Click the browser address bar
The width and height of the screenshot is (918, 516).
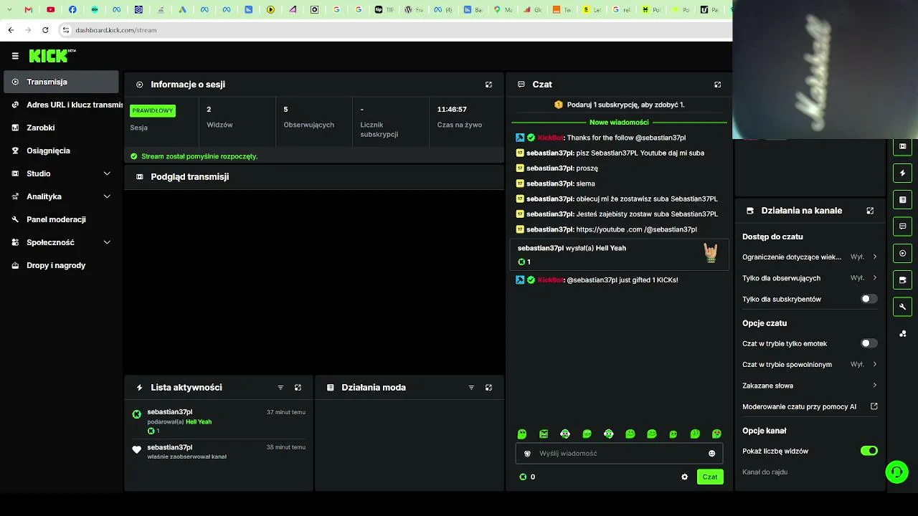394,30
